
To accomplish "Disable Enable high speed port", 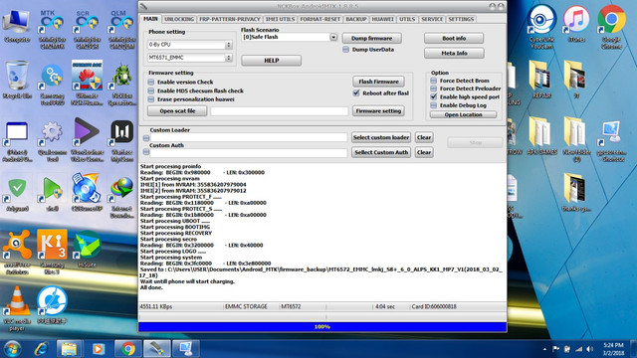I will [x=434, y=96].
